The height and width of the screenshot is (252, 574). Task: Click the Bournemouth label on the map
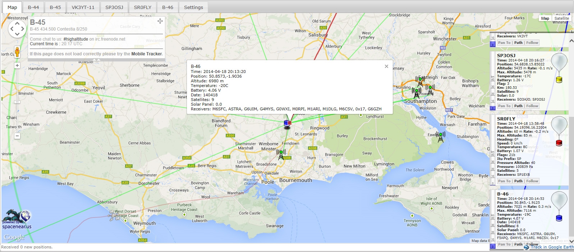(x=295, y=180)
